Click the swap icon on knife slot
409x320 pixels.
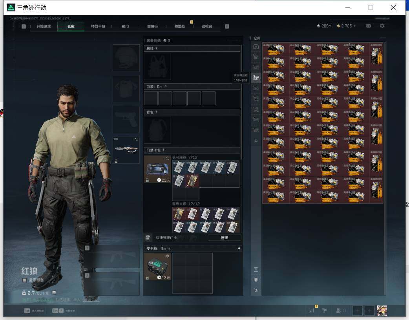point(136,140)
